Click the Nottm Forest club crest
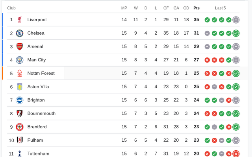This screenshot has height=157, width=252. tap(20, 73)
